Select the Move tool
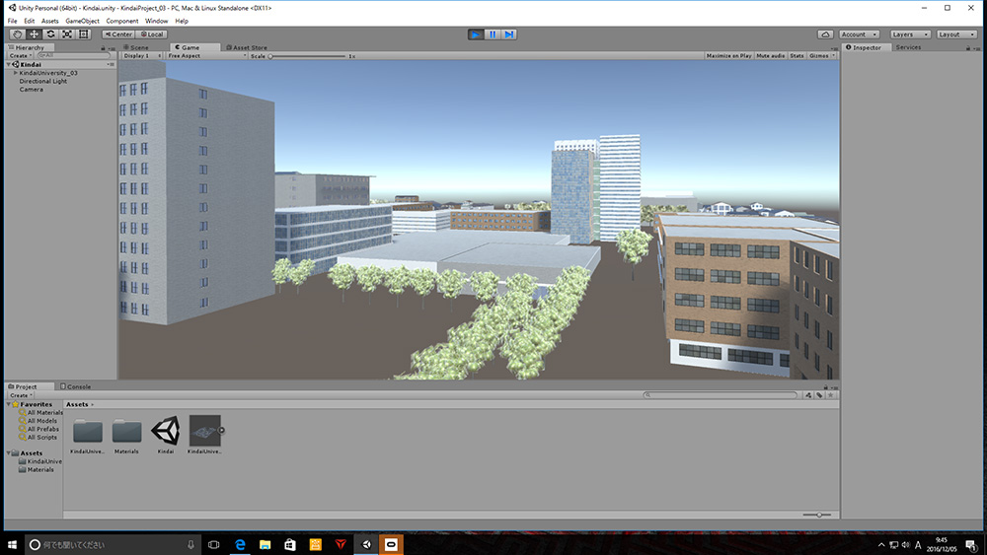Image resolution: width=987 pixels, height=555 pixels. (x=35, y=35)
